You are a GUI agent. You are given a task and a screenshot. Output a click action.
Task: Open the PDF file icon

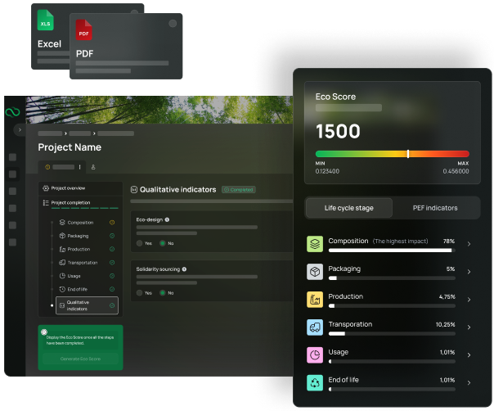[83, 32]
